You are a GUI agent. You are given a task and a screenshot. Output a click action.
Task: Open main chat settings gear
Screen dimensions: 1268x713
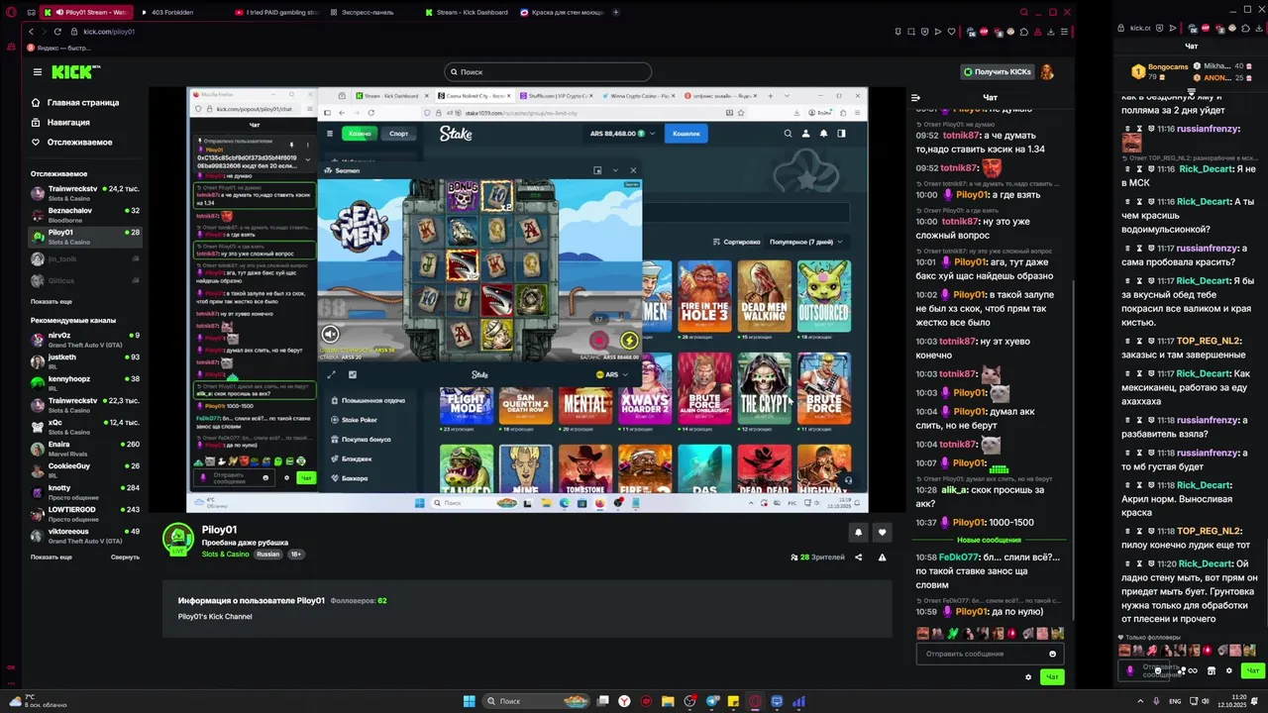[1028, 677]
